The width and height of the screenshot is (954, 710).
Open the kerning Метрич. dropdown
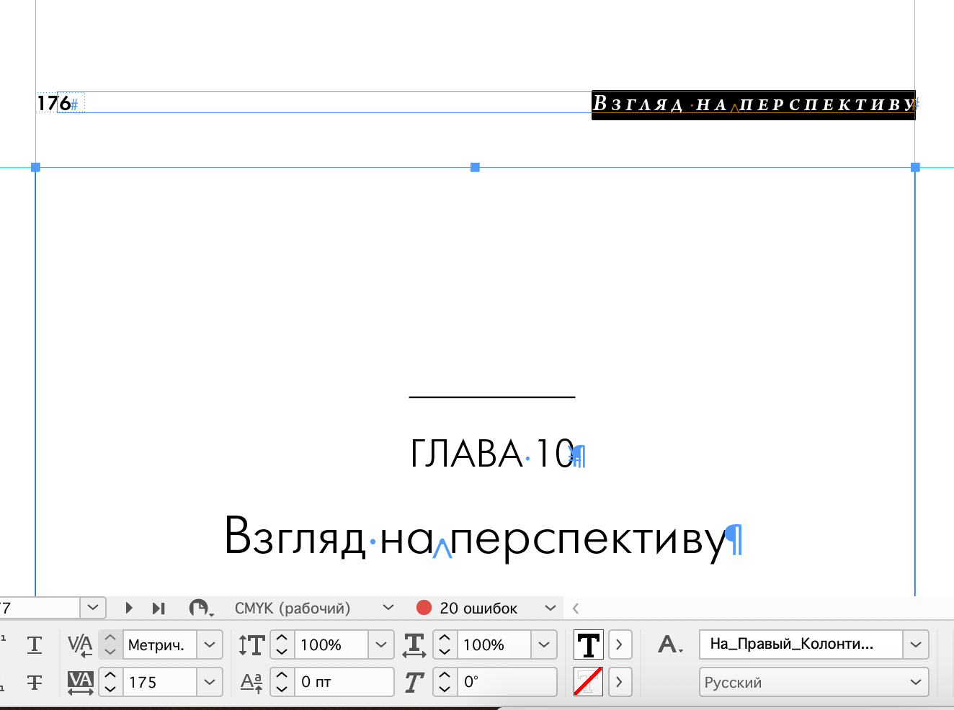[x=210, y=644]
